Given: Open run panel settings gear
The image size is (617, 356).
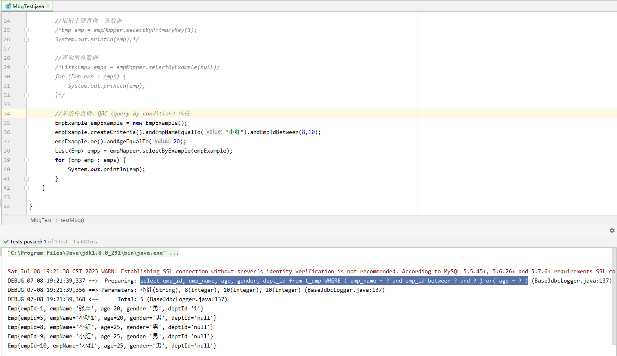Looking at the screenshot, I should click(612, 230).
